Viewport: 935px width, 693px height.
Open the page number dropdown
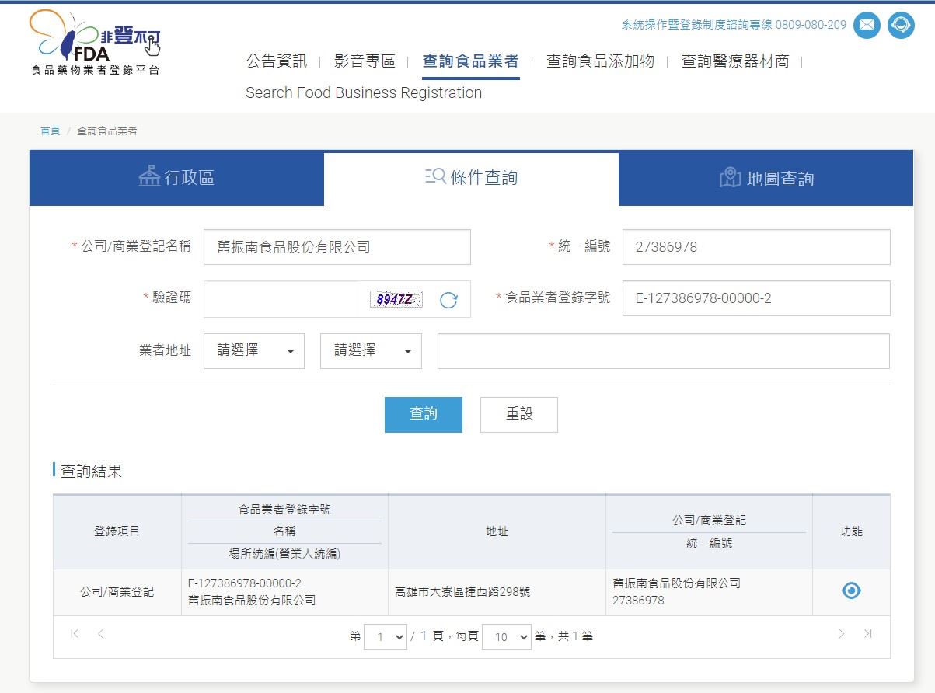(x=386, y=637)
